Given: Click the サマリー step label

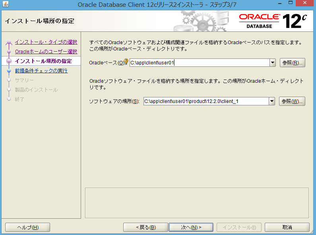Looking at the screenshot, I should [24, 80].
